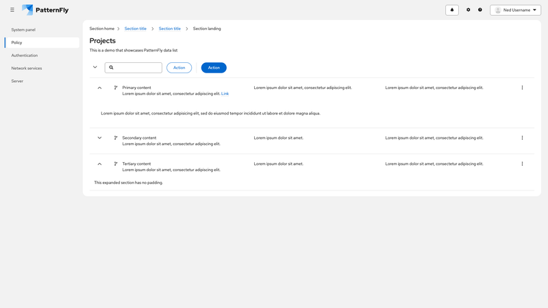This screenshot has height=308, width=548.
Task: Open kebab menu for Secondary content row
Action: [x=522, y=138]
